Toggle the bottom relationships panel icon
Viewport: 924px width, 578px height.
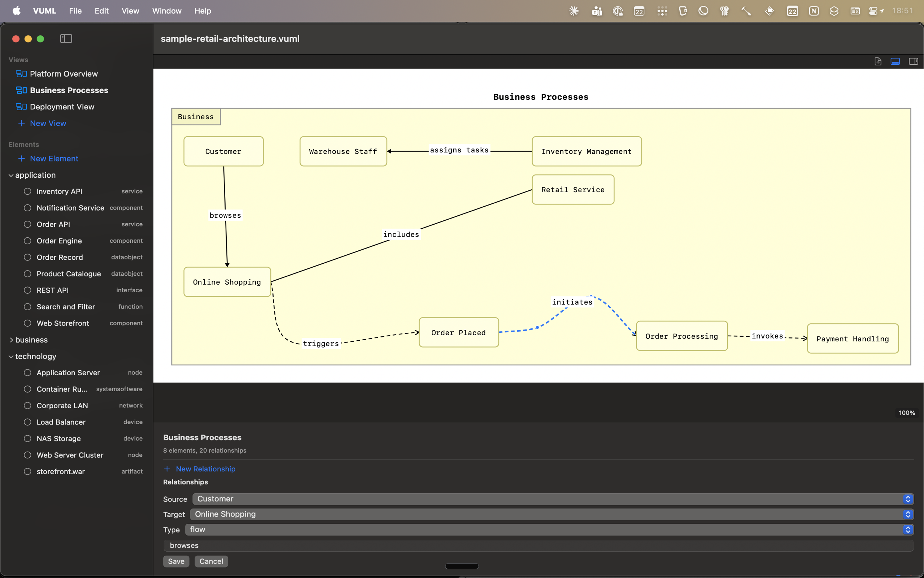(895, 61)
